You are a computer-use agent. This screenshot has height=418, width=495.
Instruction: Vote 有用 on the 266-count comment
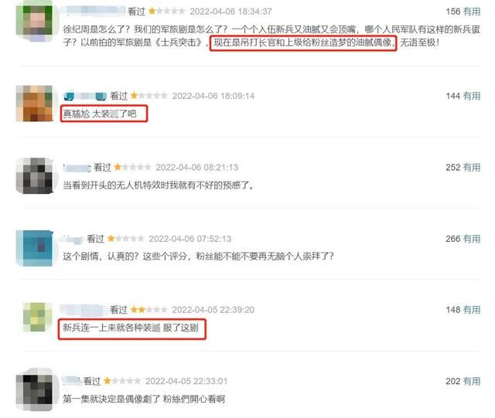pyautogui.click(x=472, y=239)
